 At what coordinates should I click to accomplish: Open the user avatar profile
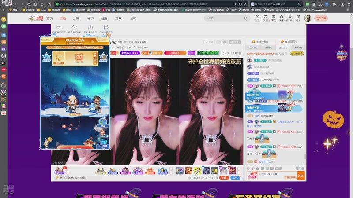pos(308,18)
